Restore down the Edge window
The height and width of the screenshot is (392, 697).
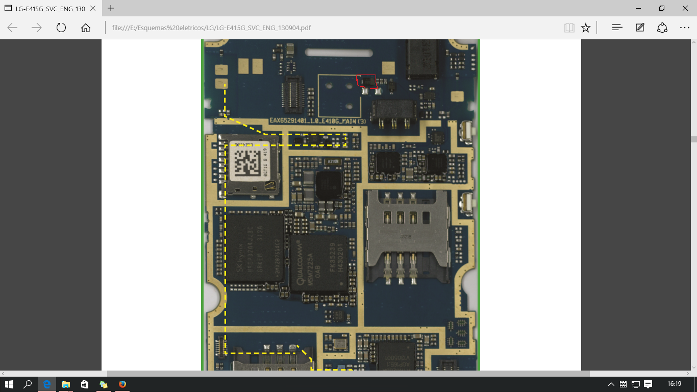coord(662,8)
